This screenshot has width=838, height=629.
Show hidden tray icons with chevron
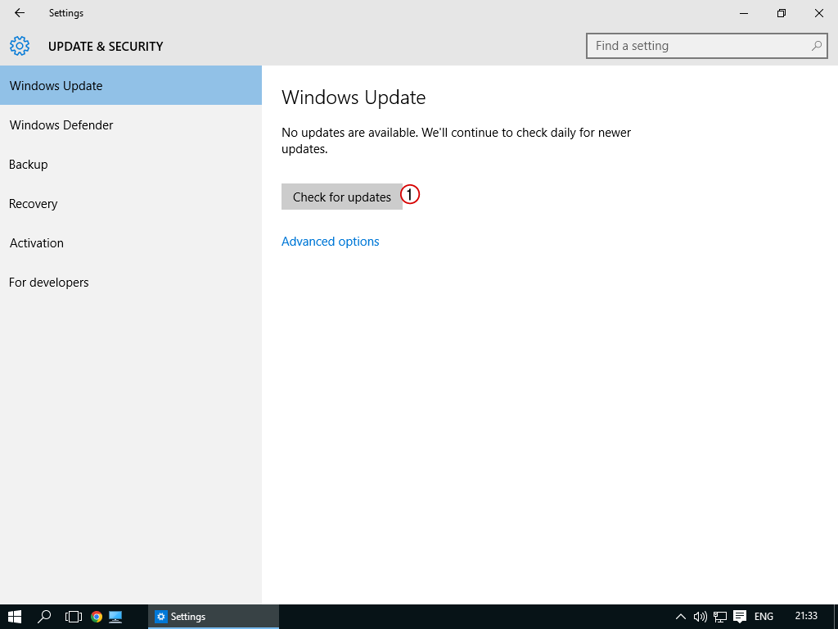[680, 616]
